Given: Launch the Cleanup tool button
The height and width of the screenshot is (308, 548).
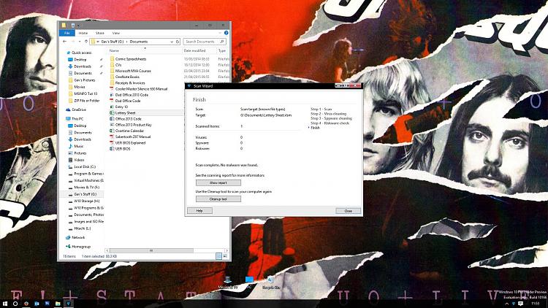Looking at the screenshot, I should [x=218, y=199].
